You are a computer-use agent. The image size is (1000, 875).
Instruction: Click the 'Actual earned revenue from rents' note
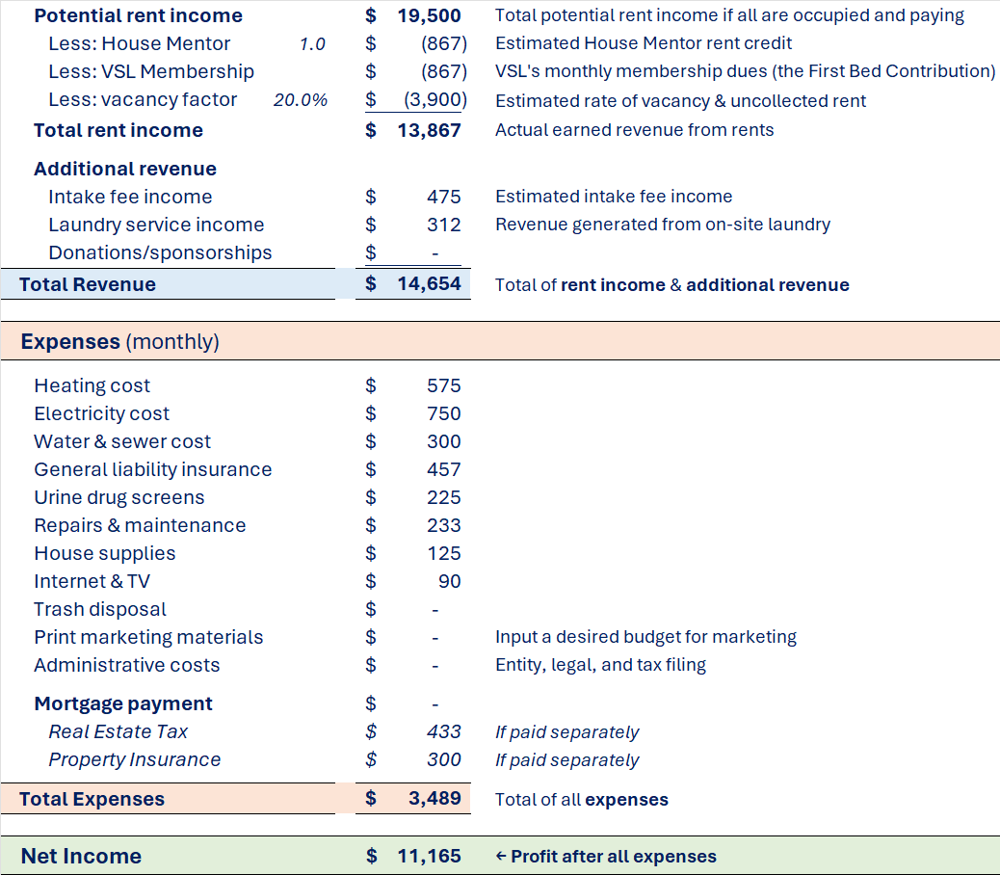tap(635, 130)
